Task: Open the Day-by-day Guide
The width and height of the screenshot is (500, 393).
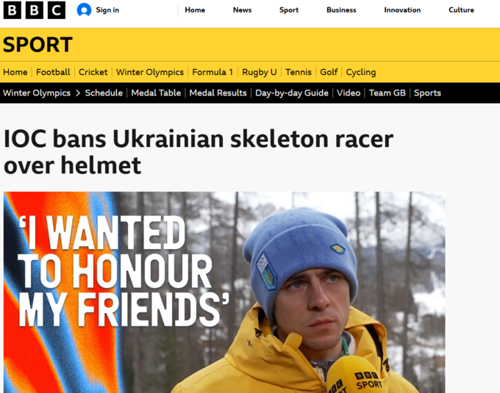Action: point(292,93)
